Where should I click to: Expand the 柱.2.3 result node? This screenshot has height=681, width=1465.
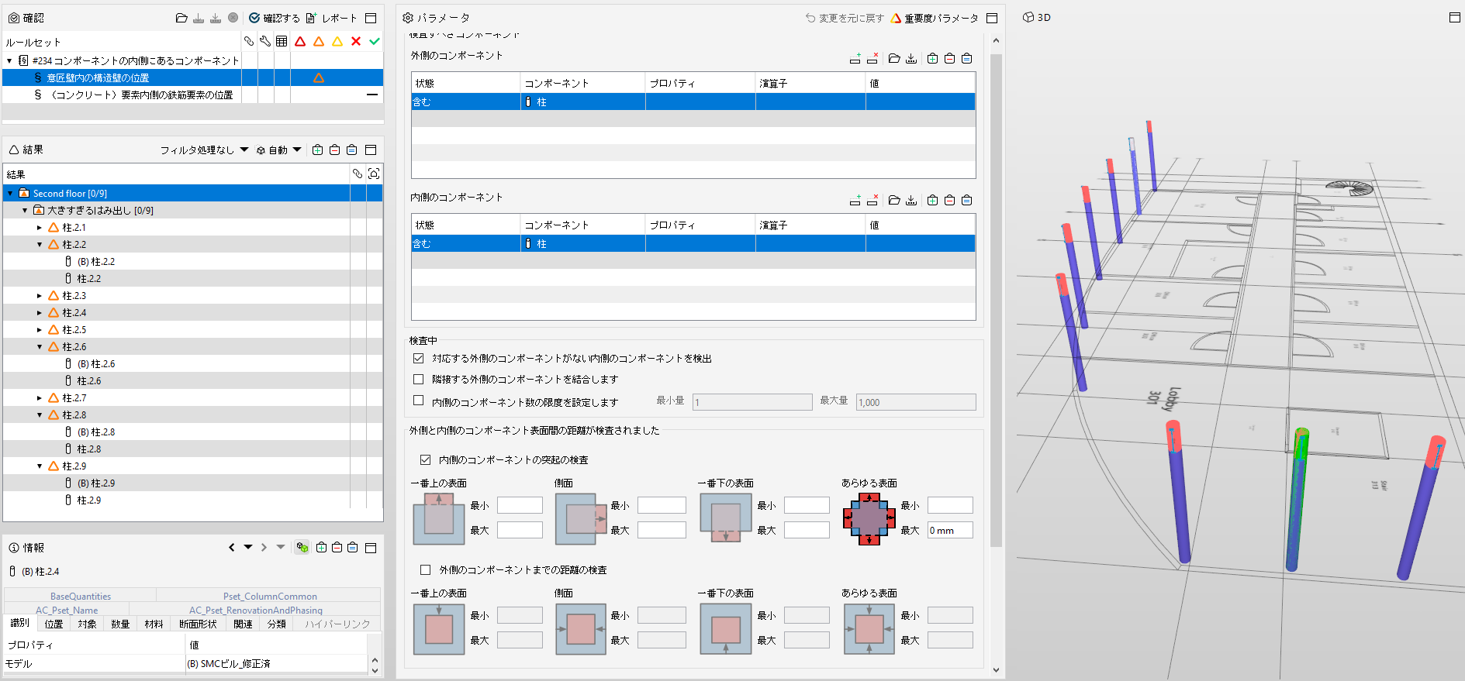point(40,296)
